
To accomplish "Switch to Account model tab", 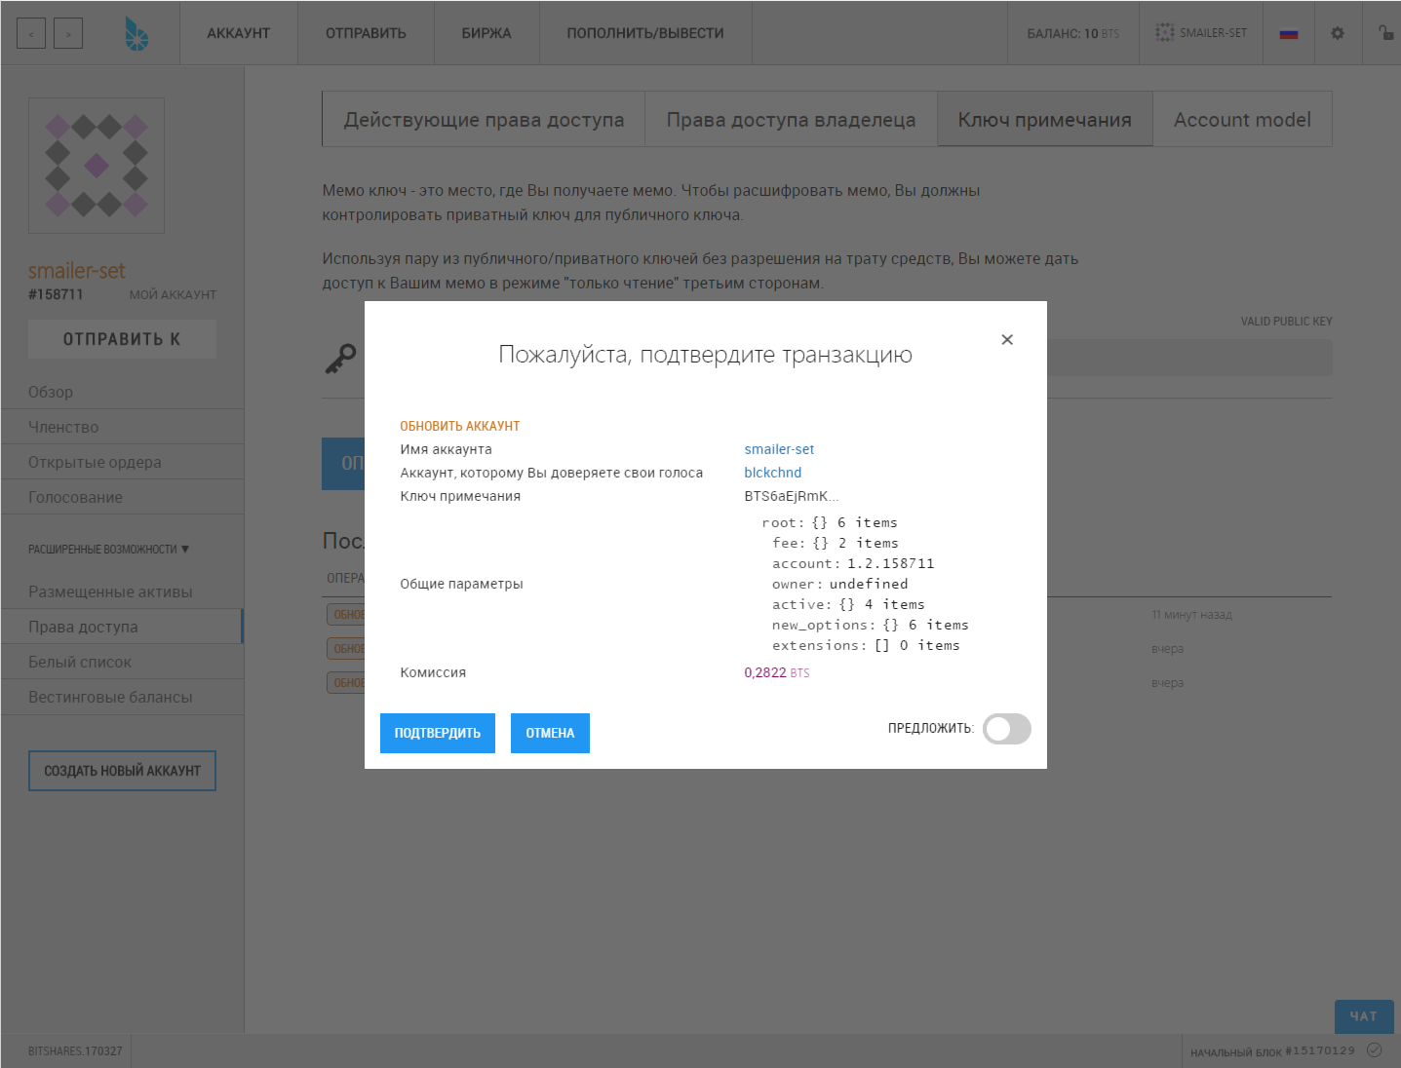I will click(x=1242, y=120).
